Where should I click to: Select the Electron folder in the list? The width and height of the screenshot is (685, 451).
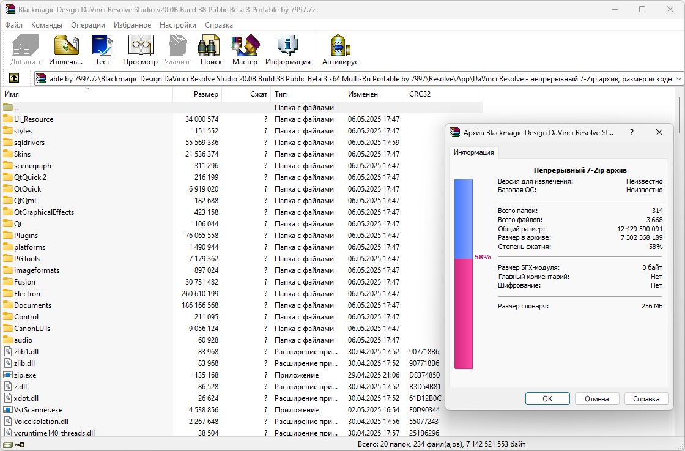click(27, 294)
